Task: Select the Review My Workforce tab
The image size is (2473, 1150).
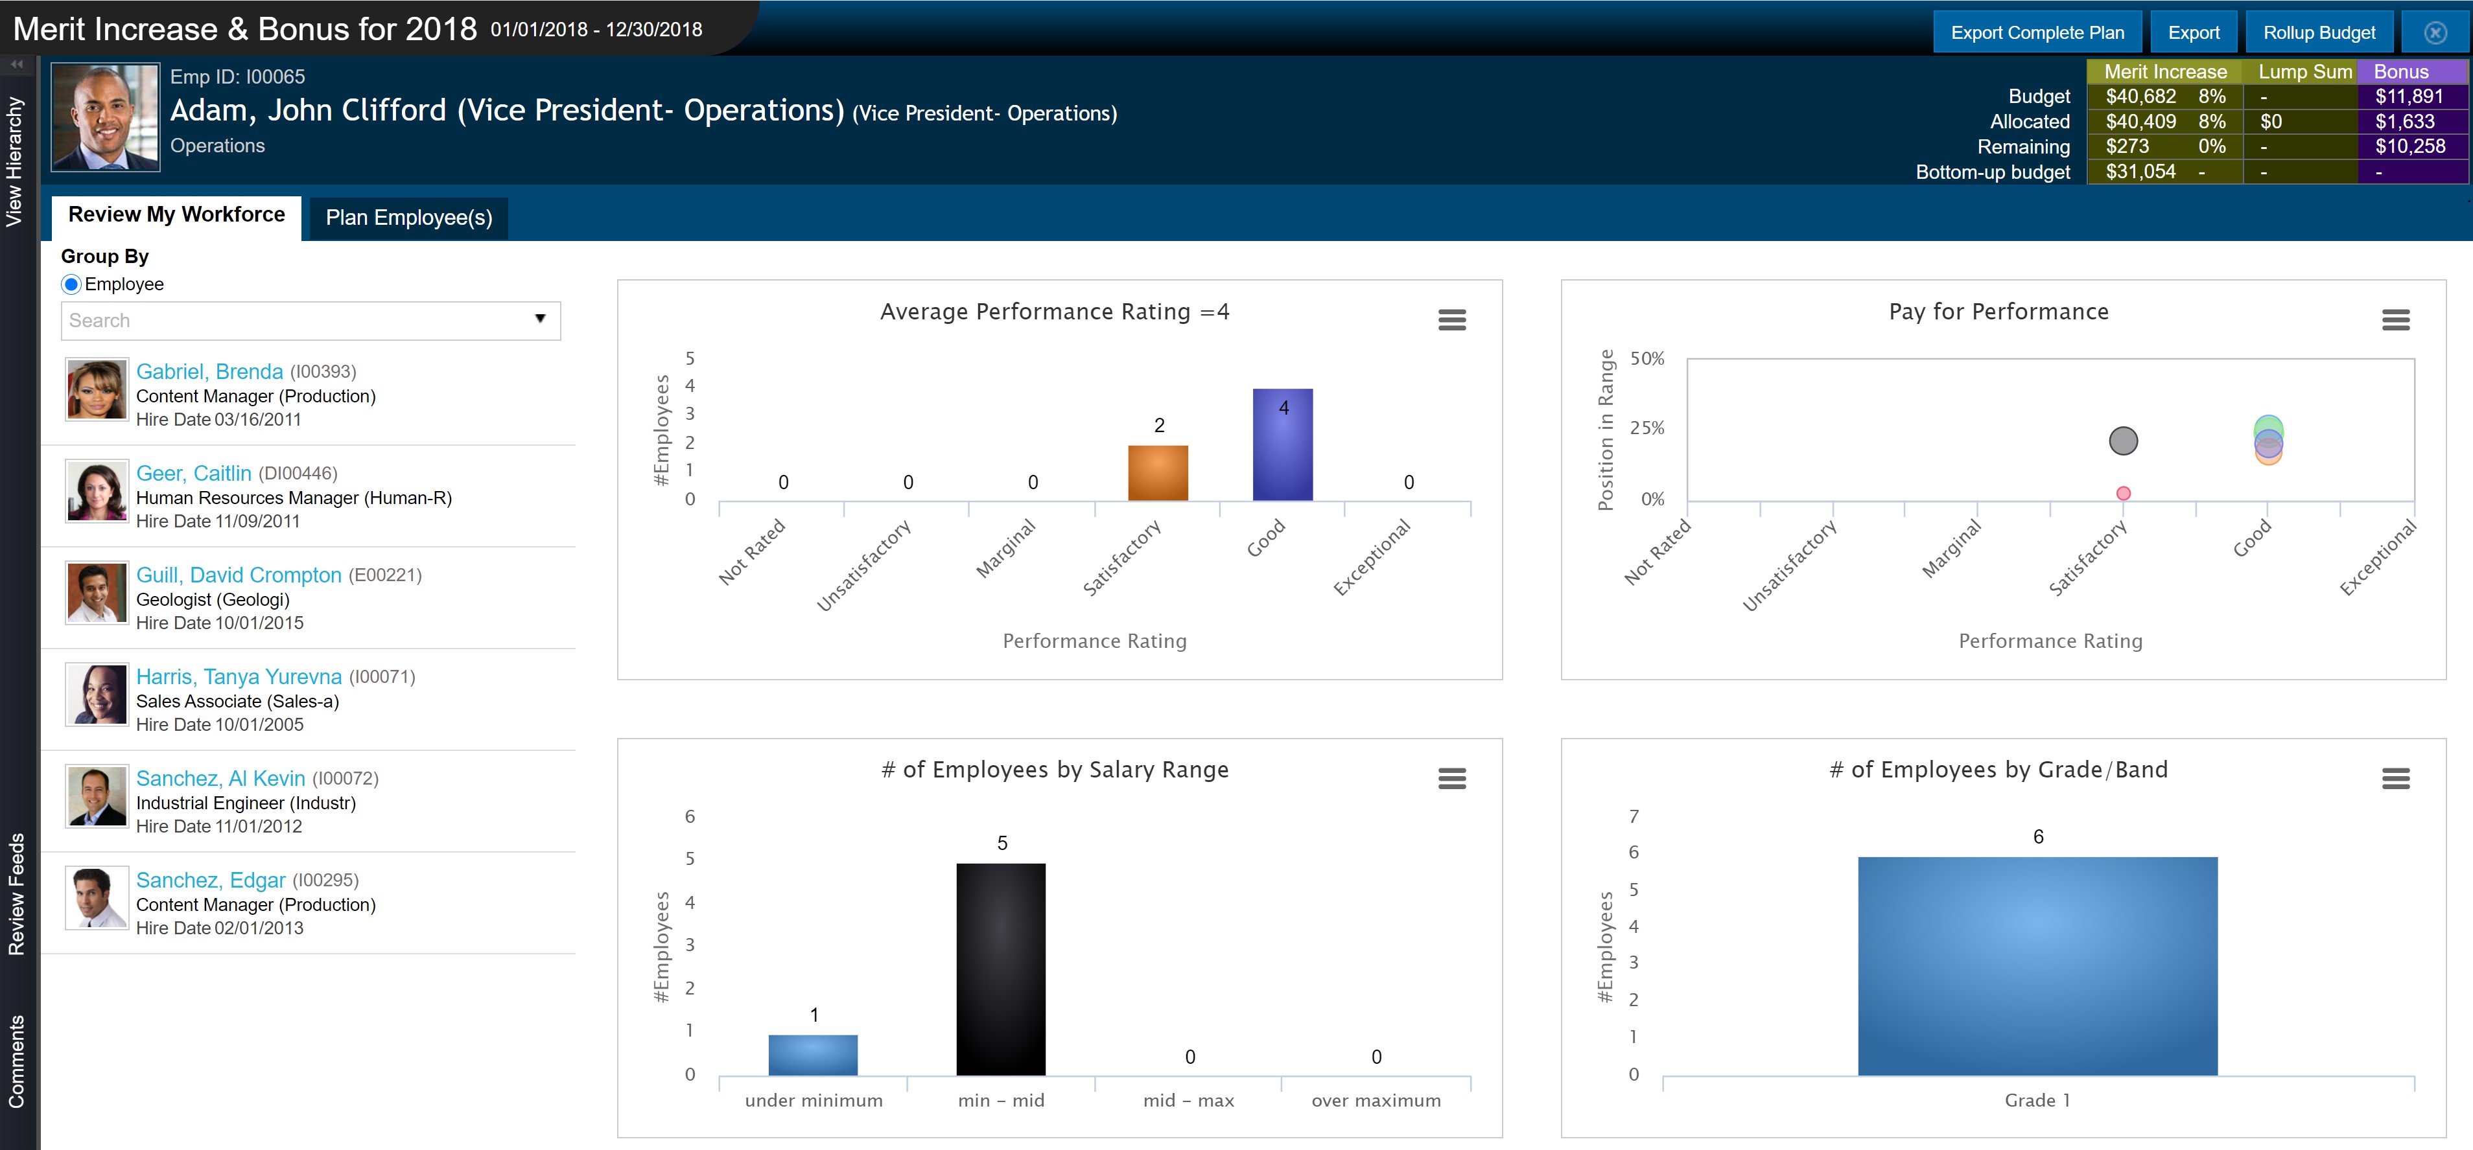Action: pyautogui.click(x=176, y=215)
